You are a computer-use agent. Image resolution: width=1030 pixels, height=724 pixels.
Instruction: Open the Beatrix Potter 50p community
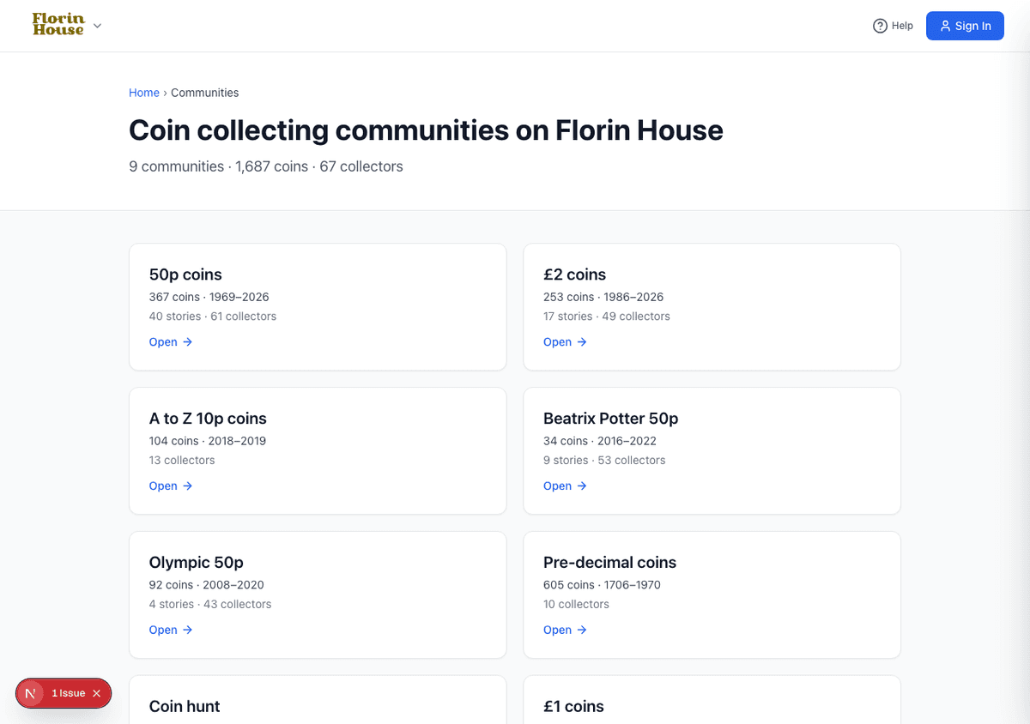(565, 486)
